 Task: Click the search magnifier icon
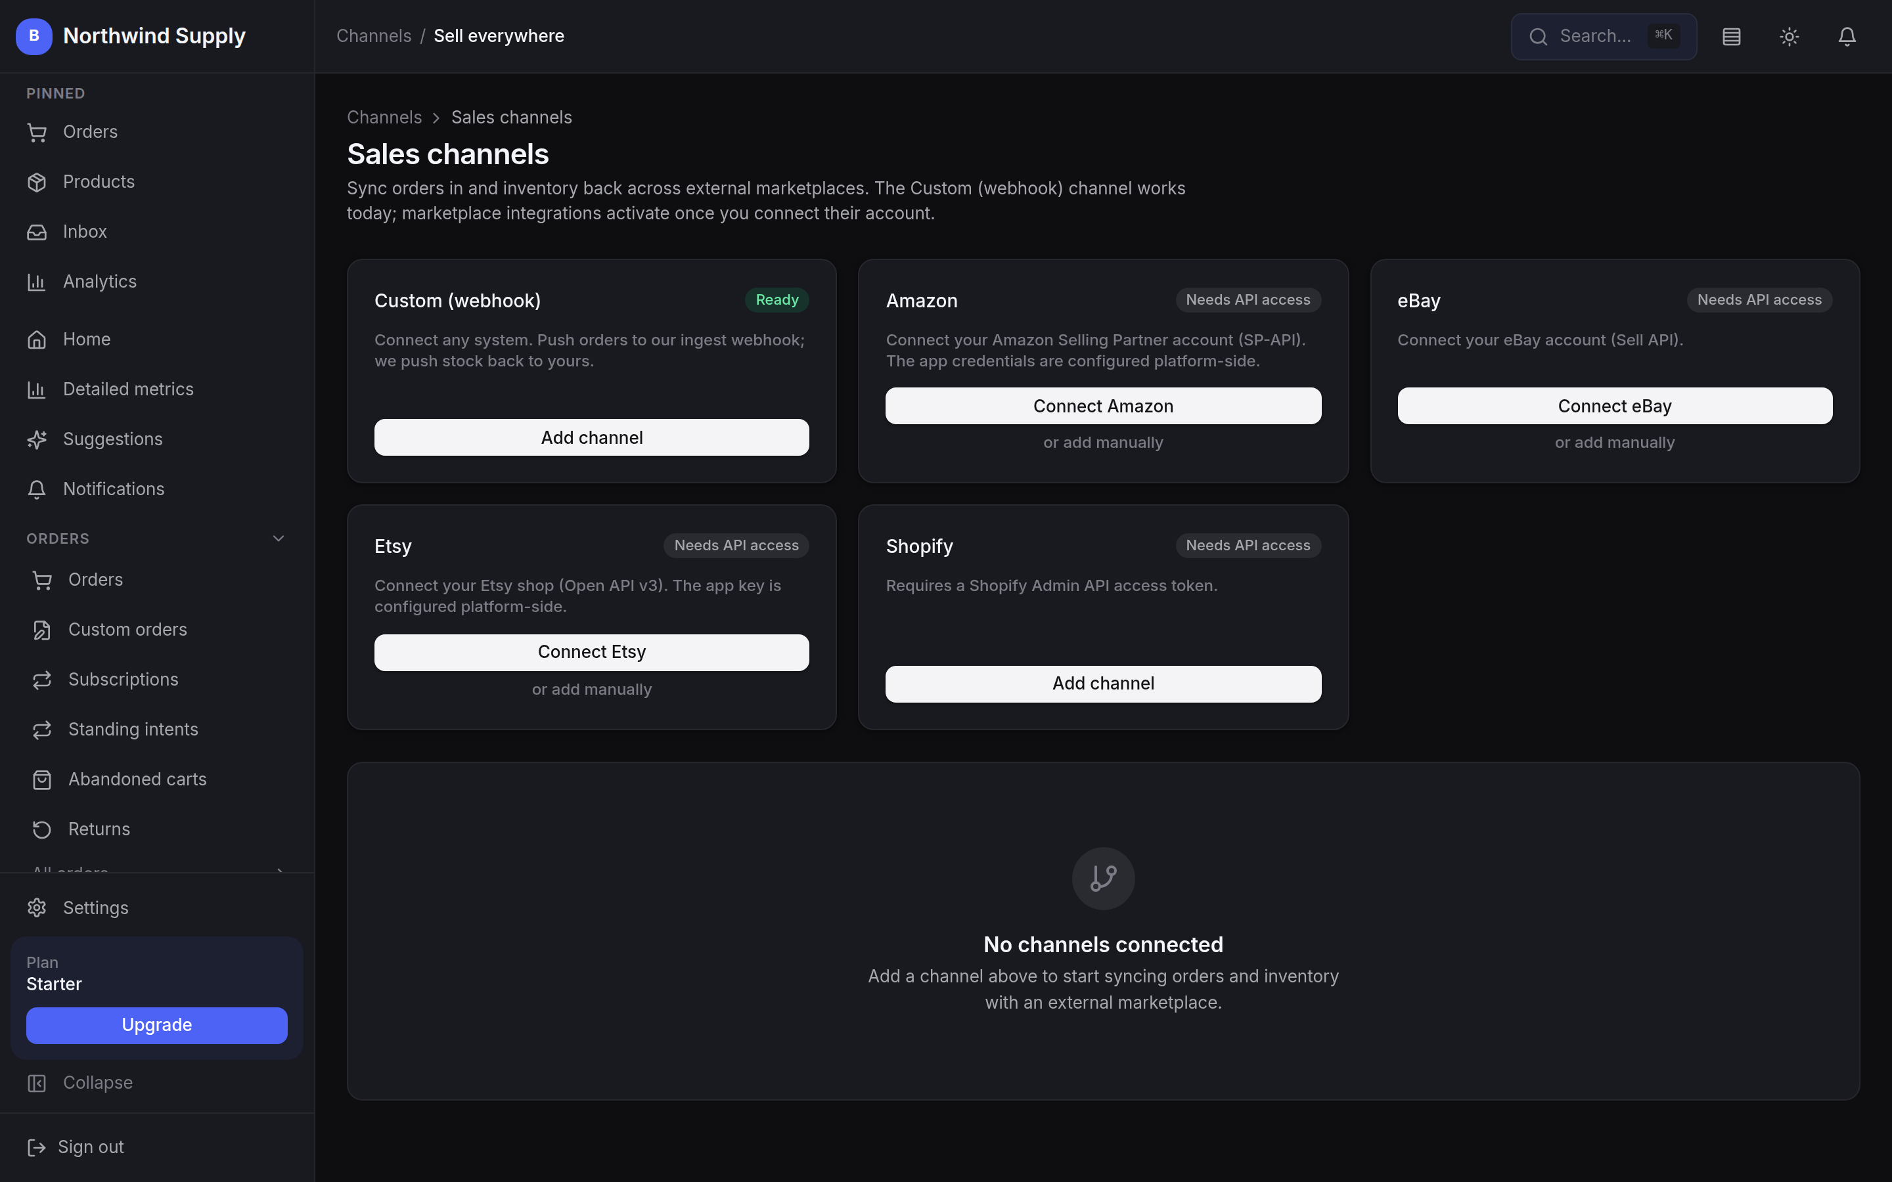[1538, 37]
